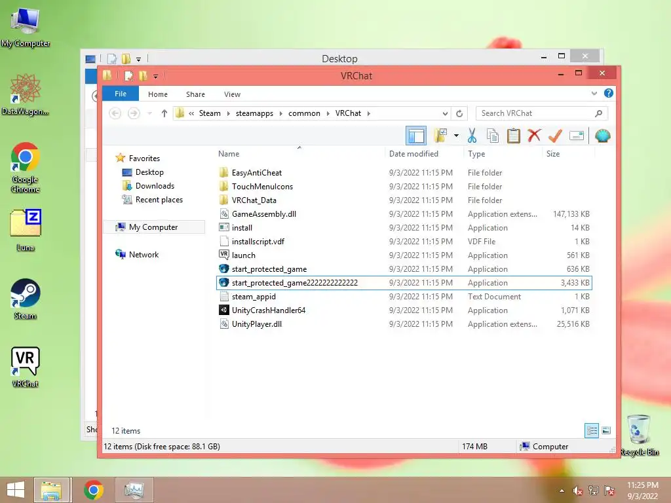Click the Rename toolbar icon
Screen dimensions: 671x503
(x=577, y=136)
